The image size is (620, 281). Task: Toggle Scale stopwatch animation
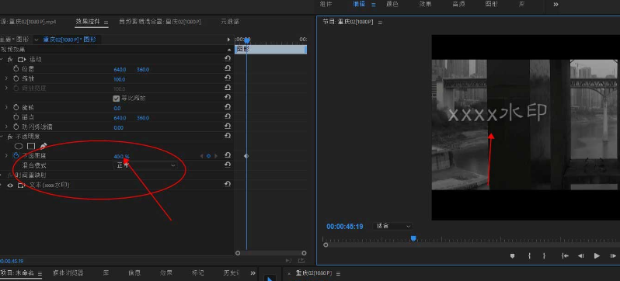tap(16, 79)
